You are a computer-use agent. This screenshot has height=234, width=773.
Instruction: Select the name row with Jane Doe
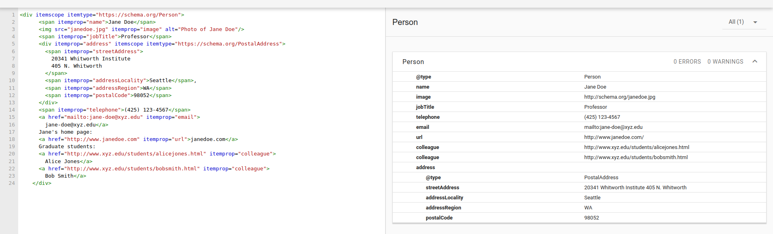pos(579,87)
